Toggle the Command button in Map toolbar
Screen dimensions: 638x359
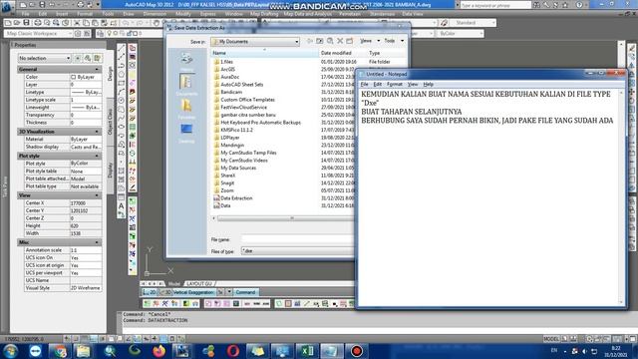[x=245, y=292]
